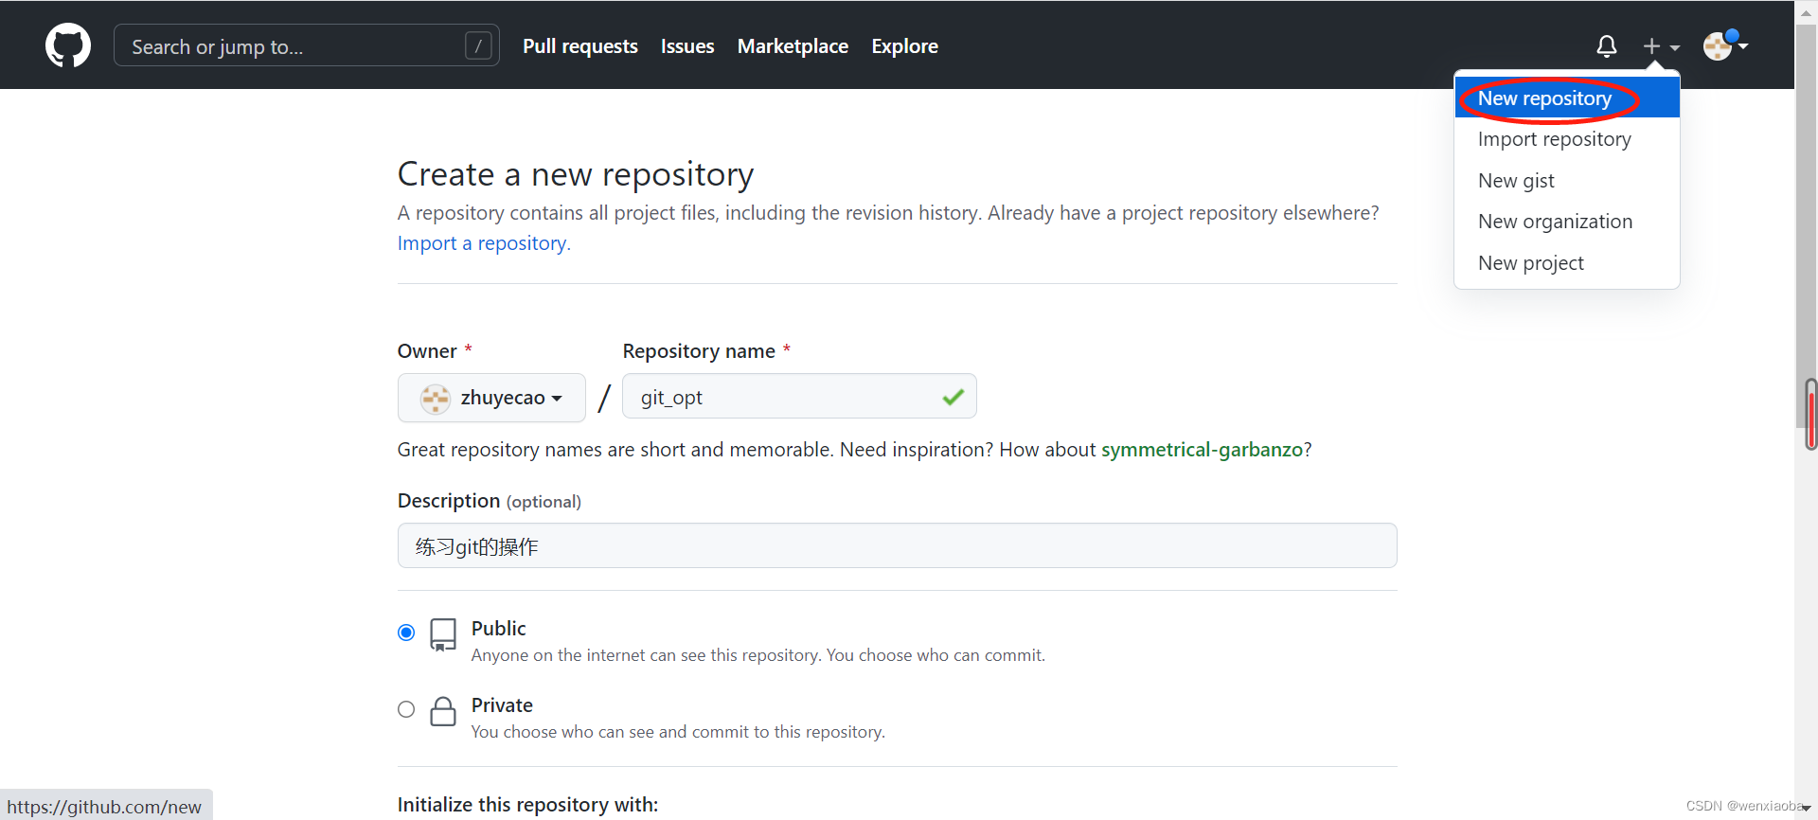Image resolution: width=1818 pixels, height=820 pixels.
Task: Click the Public repository book icon
Action: tap(443, 634)
